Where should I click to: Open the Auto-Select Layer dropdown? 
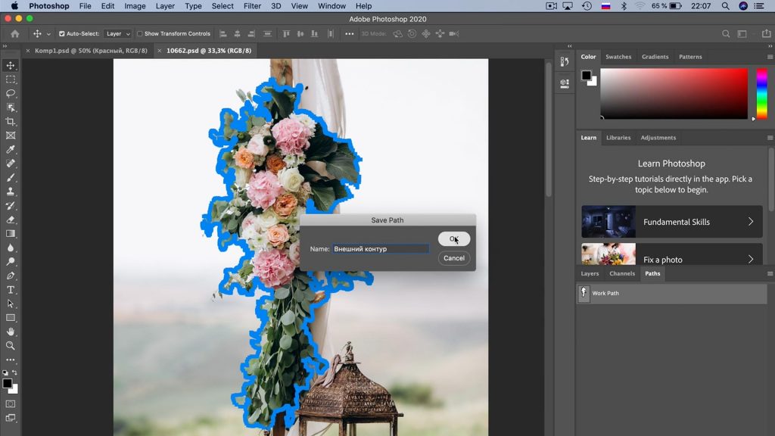(117, 34)
